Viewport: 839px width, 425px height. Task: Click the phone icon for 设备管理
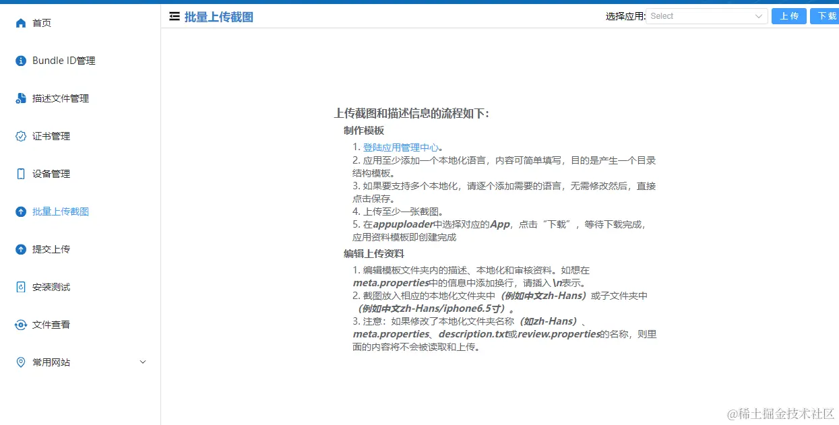[x=21, y=174]
